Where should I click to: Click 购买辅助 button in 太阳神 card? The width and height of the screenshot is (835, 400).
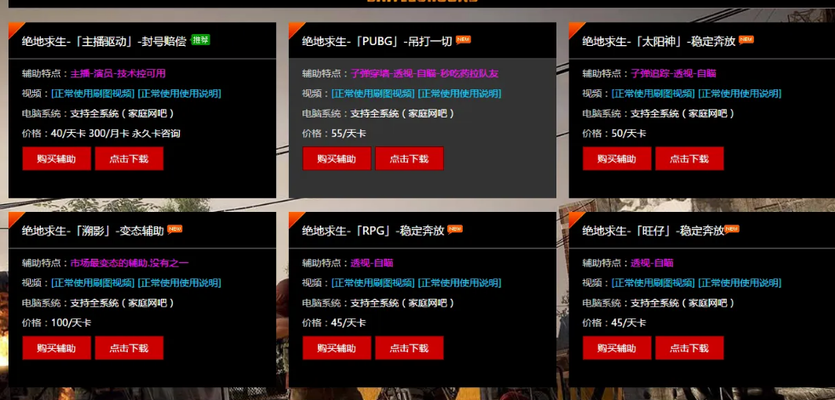[617, 158]
